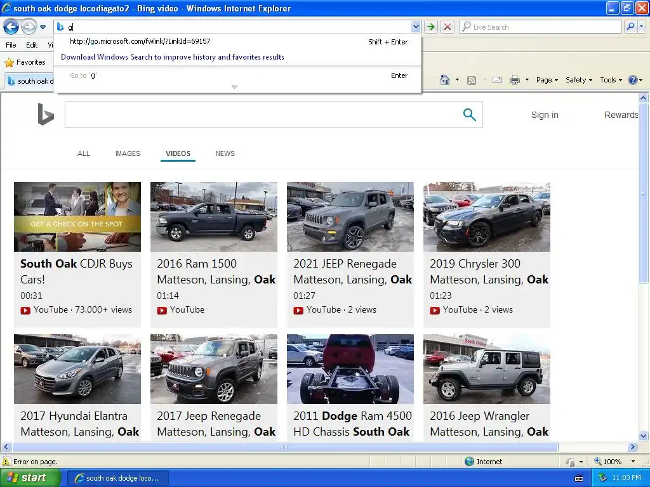
Task: Open the 2017 Hyundai Elantra video thumbnail
Action: (x=77, y=369)
